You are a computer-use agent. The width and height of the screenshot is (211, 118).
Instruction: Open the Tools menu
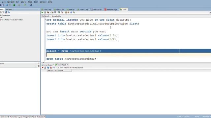click(36, 2)
